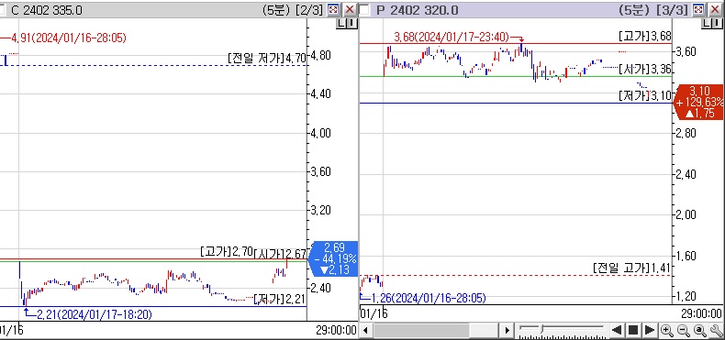Tick the checkbox beside P 2402 320.0
Viewport: 725px width, 340px height.
(365, 10)
